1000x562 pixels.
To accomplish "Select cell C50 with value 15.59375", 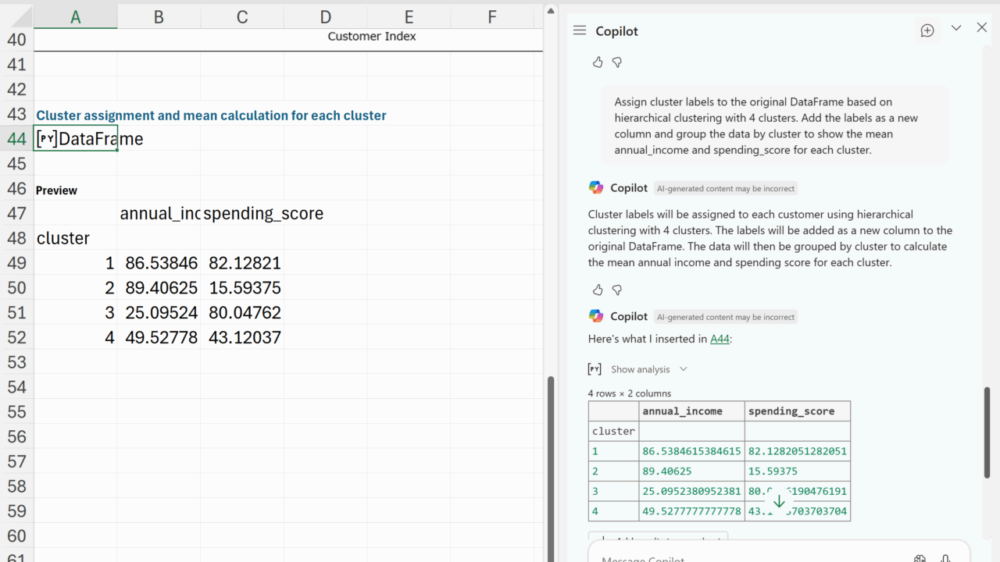I will (242, 288).
